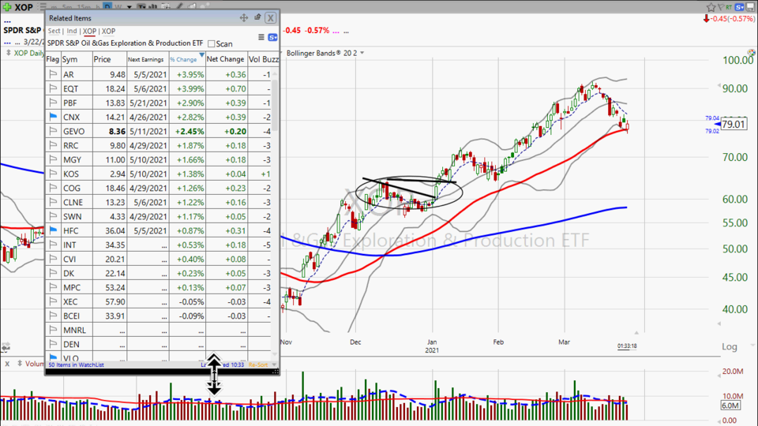Toggle the flag for the HFC row
The width and height of the screenshot is (758, 426).
point(53,230)
